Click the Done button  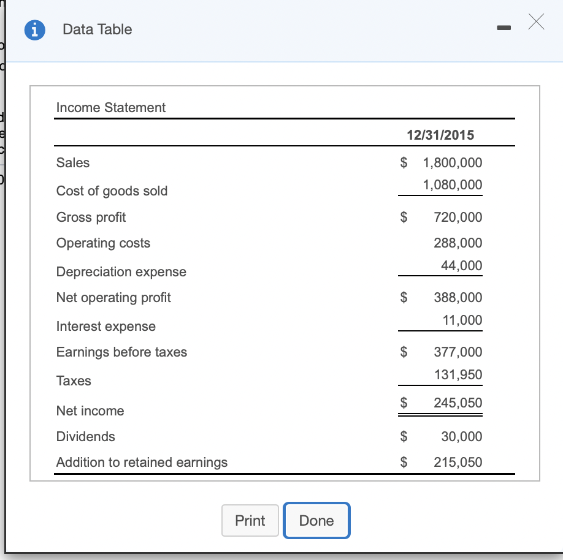[x=316, y=520]
